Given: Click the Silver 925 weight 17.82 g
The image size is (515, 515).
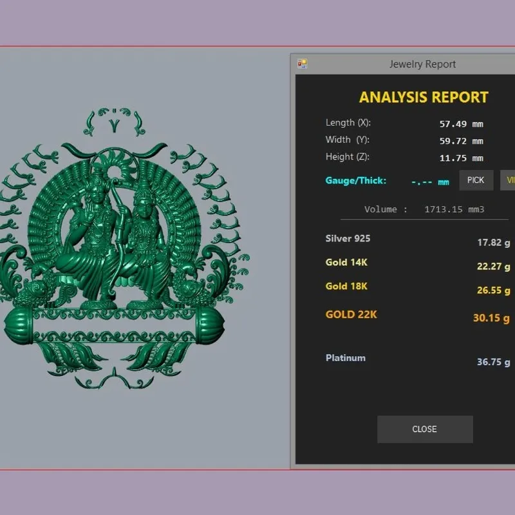Looking at the screenshot, I should click(493, 243).
